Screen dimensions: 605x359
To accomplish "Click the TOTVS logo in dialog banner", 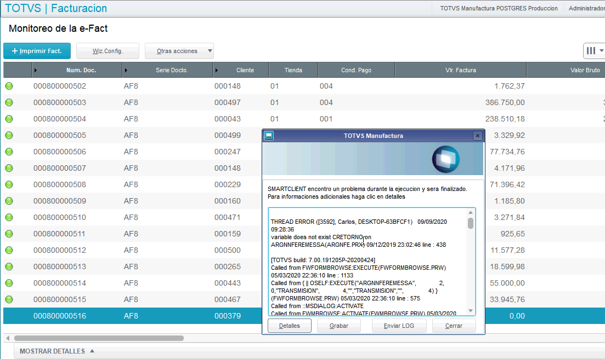I will point(445,159).
